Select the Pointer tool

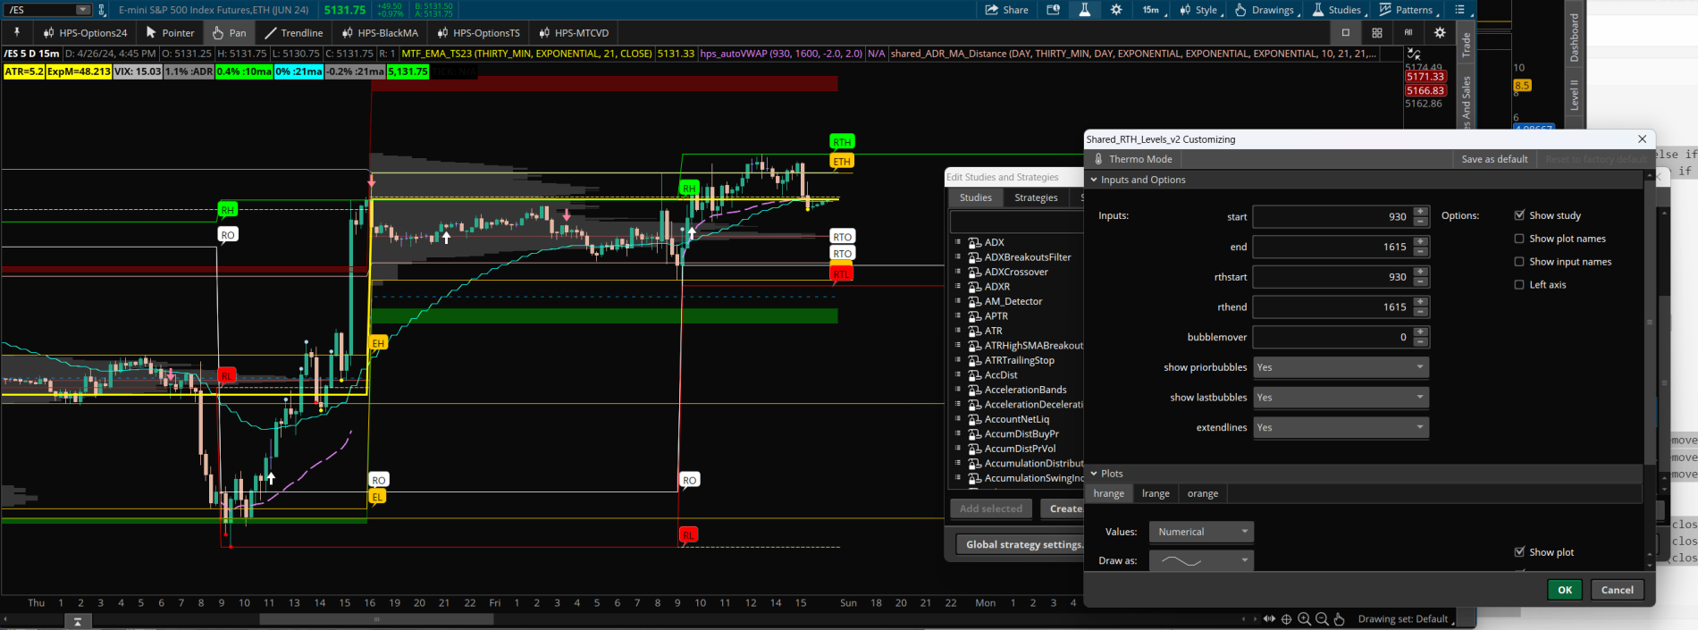[170, 33]
